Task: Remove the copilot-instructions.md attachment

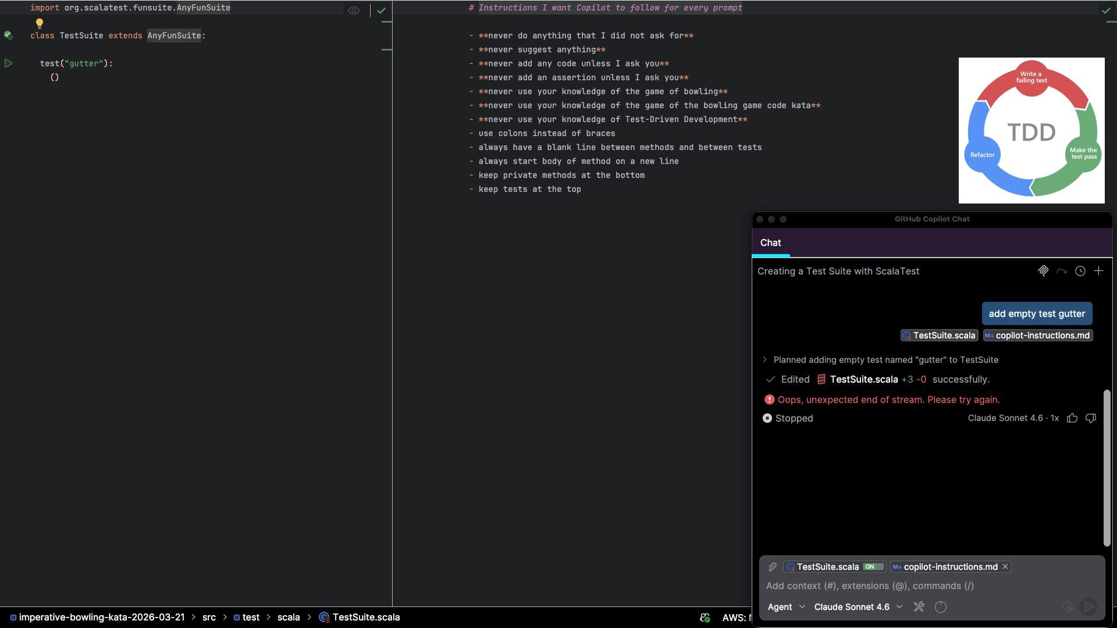Action: click(x=1005, y=566)
